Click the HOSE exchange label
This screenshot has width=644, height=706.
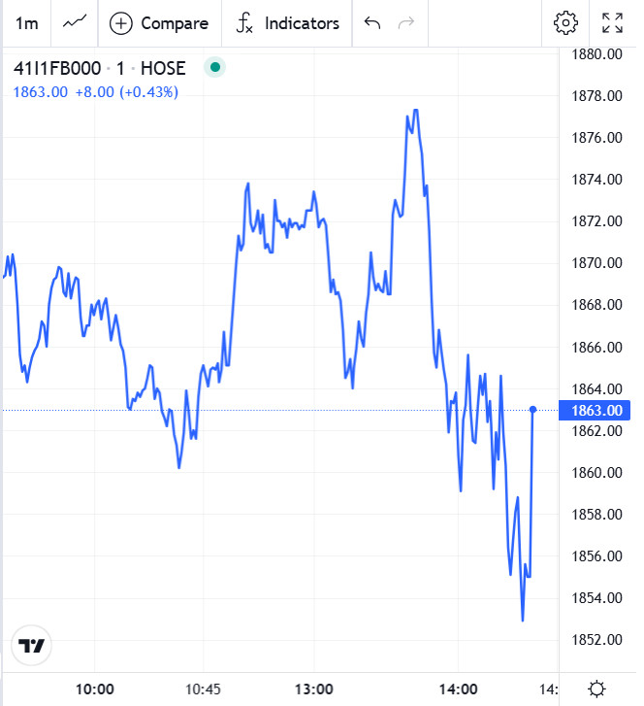[163, 69]
